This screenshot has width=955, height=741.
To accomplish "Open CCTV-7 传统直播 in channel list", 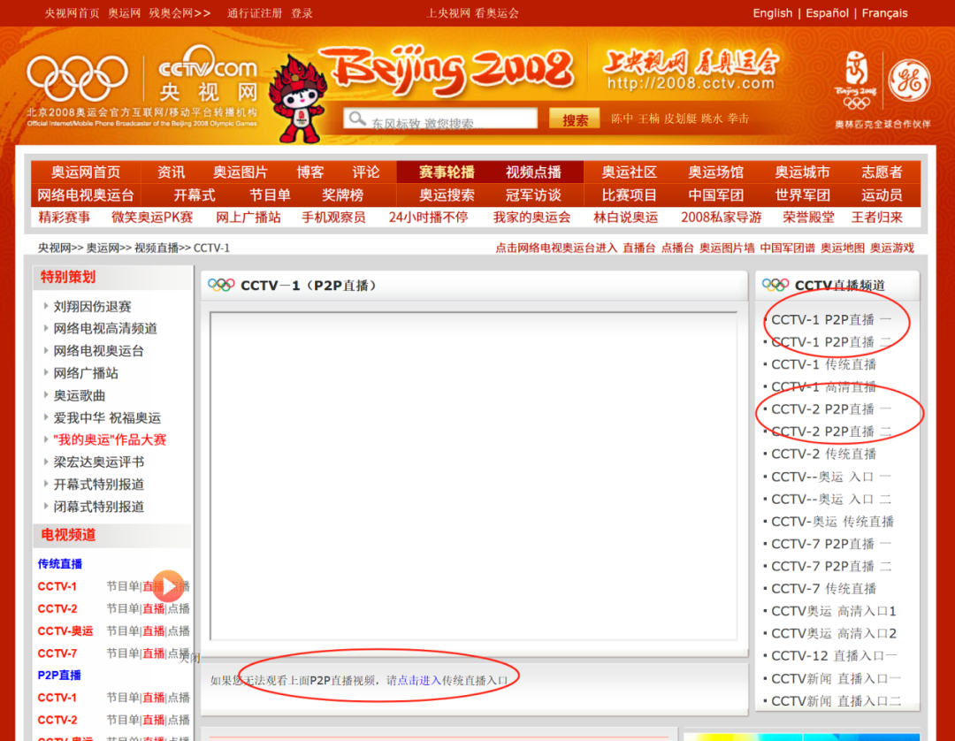I will pos(823,589).
